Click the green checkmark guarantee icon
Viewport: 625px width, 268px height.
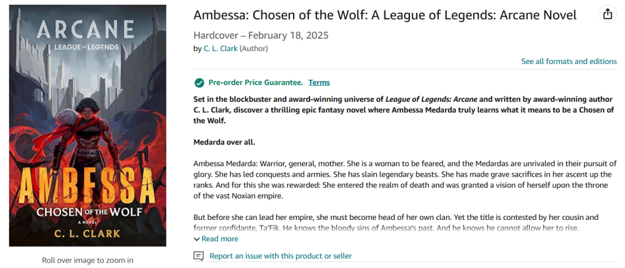pos(199,83)
